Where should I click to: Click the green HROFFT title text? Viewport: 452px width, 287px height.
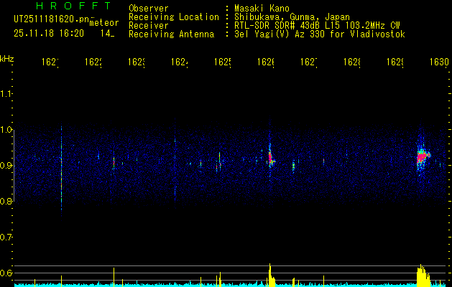pyautogui.click(x=74, y=6)
